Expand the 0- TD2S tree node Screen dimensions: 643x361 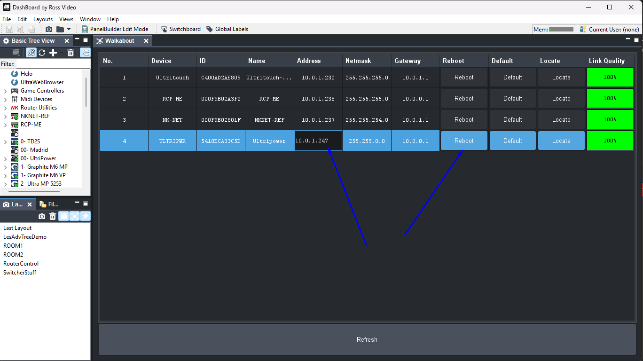(x=5, y=141)
